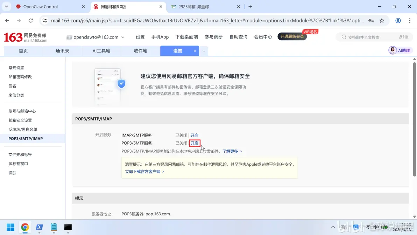Switch to 2925邮箱-海量邮 browser tab
Image resolution: width=417 pixels, height=235 pixels.
pyautogui.click(x=205, y=7)
